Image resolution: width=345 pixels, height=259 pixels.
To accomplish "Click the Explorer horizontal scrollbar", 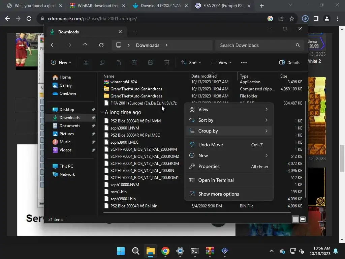I will point(197,213).
